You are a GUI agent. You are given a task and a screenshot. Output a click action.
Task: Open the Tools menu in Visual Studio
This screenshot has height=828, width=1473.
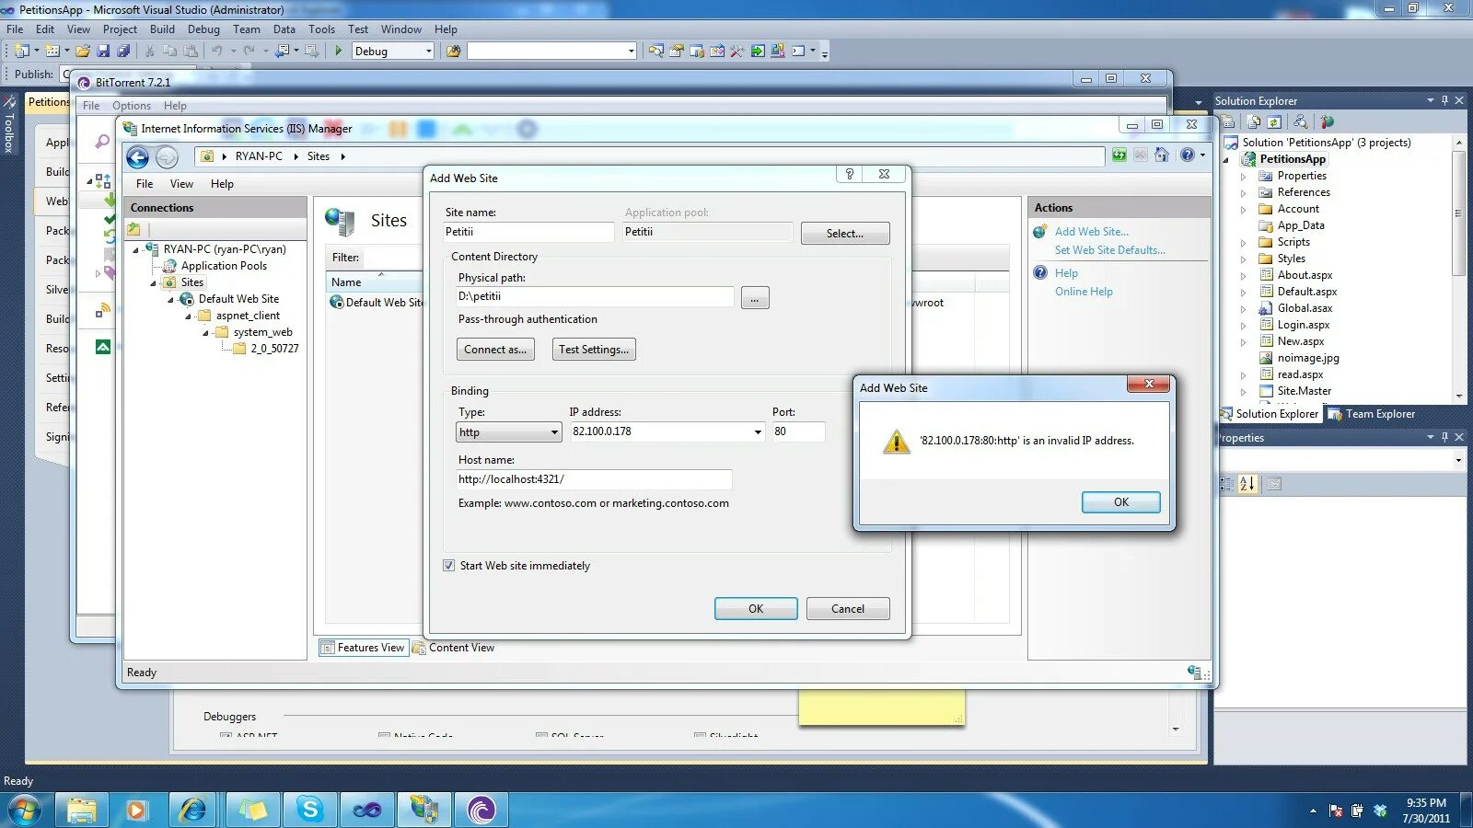pyautogui.click(x=321, y=29)
